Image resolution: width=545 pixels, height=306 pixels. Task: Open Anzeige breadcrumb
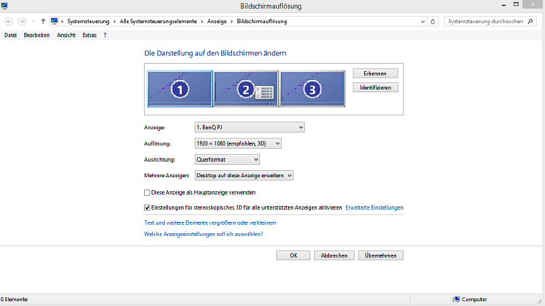217,22
